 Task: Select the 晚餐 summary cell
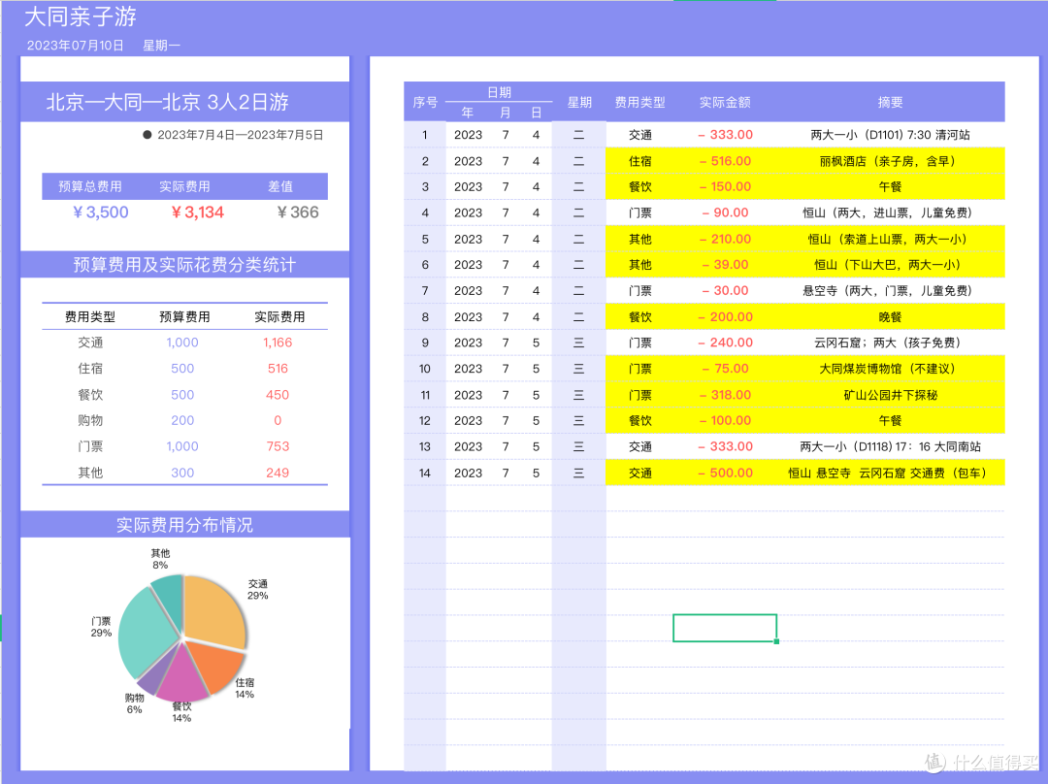pyautogui.click(x=890, y=317)
